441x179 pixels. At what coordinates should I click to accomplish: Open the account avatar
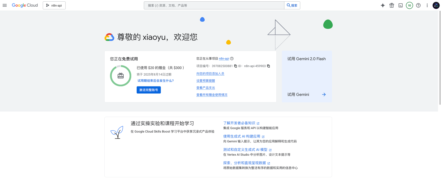point(436,5)
